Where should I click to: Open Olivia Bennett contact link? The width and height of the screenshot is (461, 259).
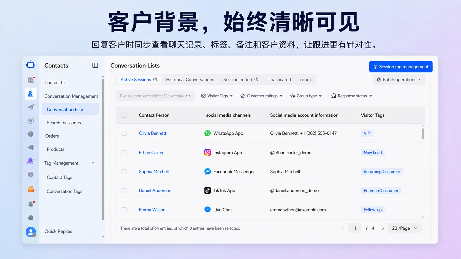tap(153, 133)
